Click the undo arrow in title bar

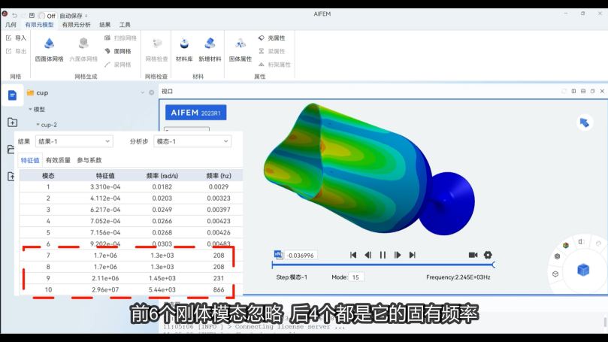(15, 16)
